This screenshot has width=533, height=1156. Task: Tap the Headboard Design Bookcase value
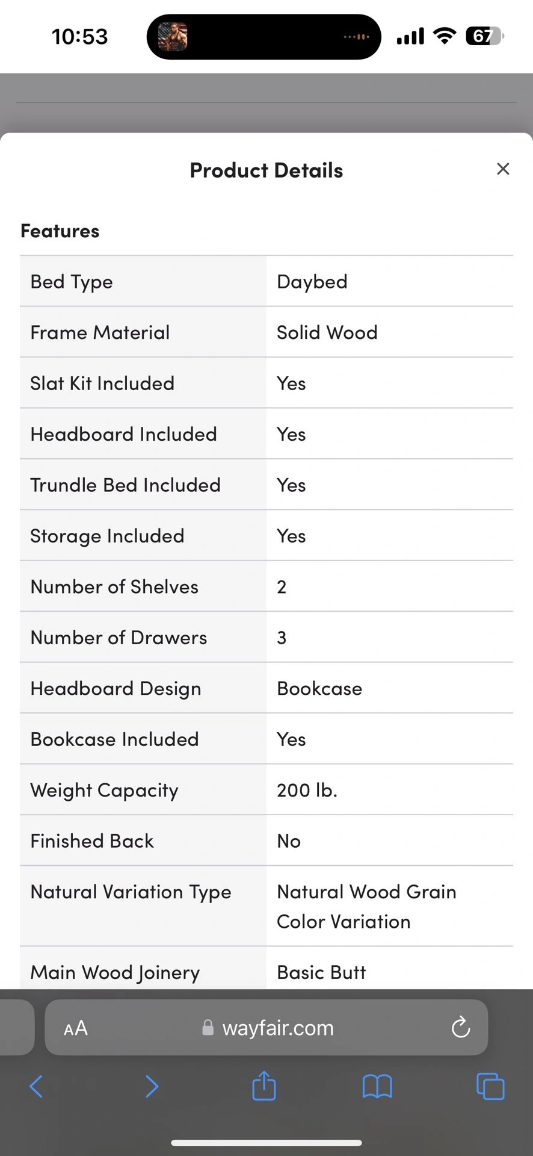point(319,688)
